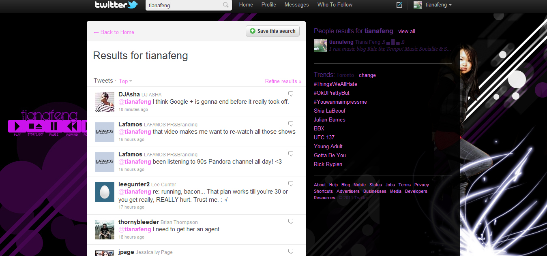Open Who To Follow page
This screenshot has width=547, height=256.
click(x=335, y=5)
